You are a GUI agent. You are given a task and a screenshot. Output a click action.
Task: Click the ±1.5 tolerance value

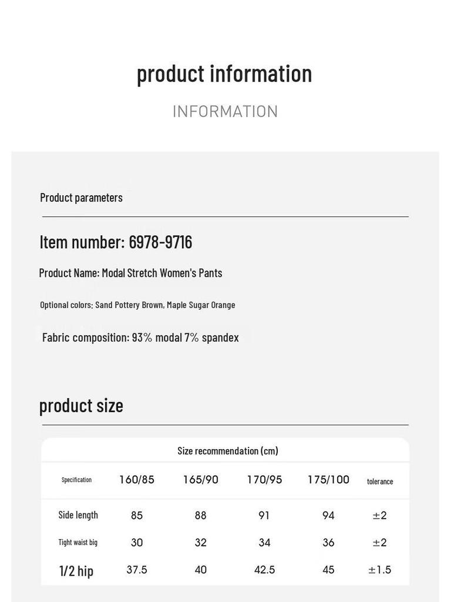click(x=379, y=570)
